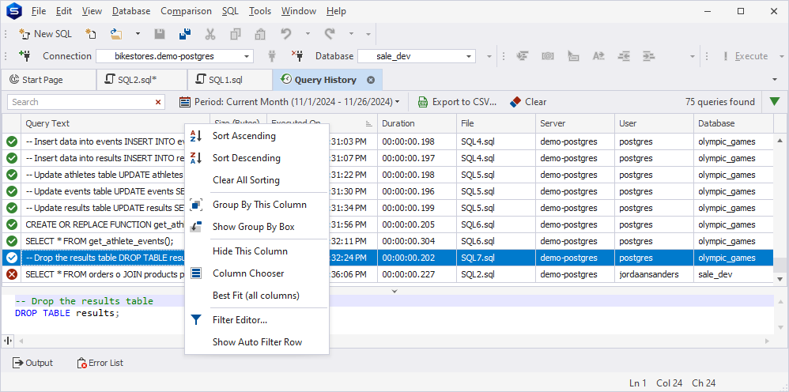This screenshot has height=392, width=789.
Task: Select Group By This Column
Action: (x=257, y=205)
